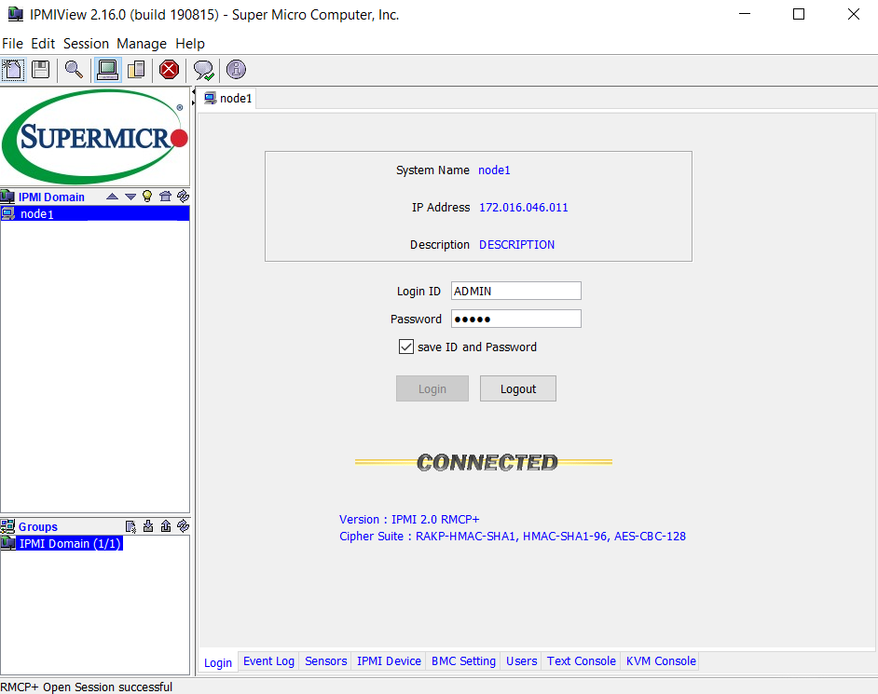Click the floppy disk Save icon
This screenshot has width=878, height=694.
coord(40,70)
